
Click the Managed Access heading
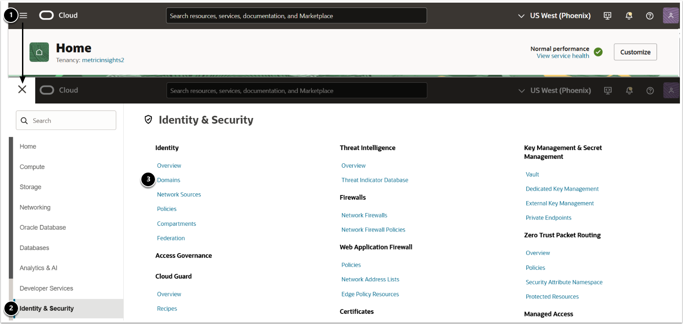tap(549, 314)
